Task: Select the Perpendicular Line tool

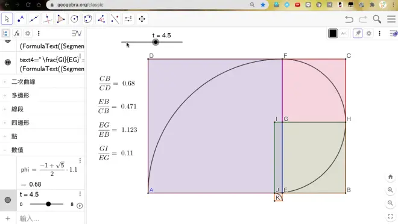Action: click(48, 19)
